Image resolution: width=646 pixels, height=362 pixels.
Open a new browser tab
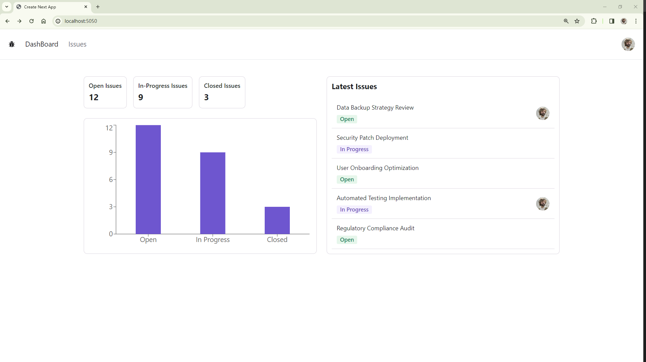(x=98, y=7)
